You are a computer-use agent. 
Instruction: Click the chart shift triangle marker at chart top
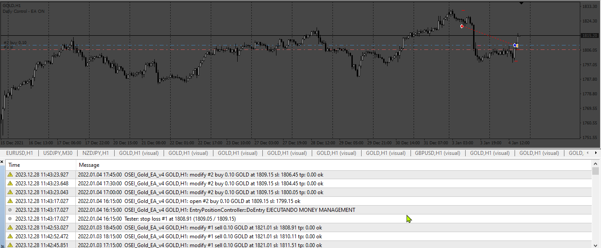coord(522,4)
